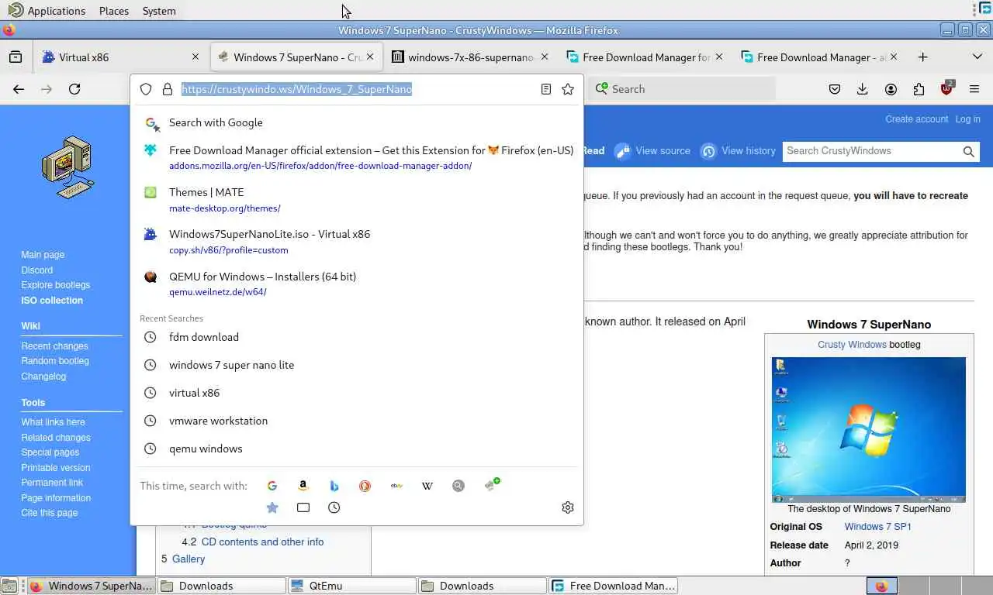Open the Firefox account menu
Image resolution: width=993 pixels, height=595 pixels.
pos(891,89)
